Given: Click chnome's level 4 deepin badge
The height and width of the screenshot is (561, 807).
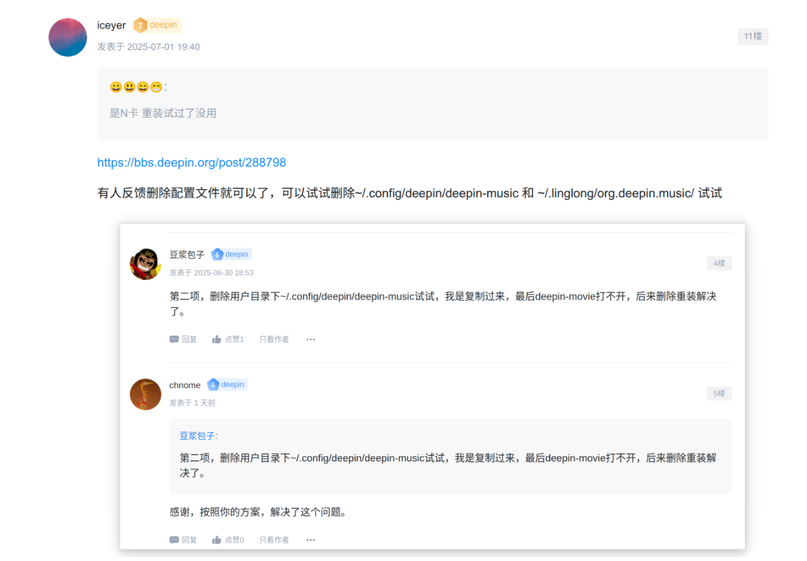Looking at the screenshot, I should (x=227, y=385).
